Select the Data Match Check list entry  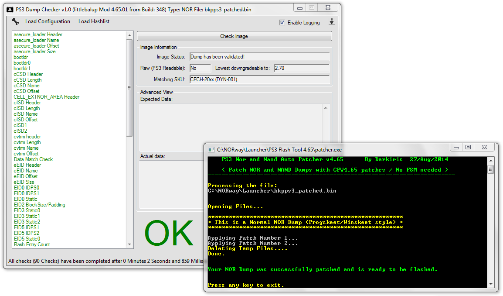(x=33, y=159)
